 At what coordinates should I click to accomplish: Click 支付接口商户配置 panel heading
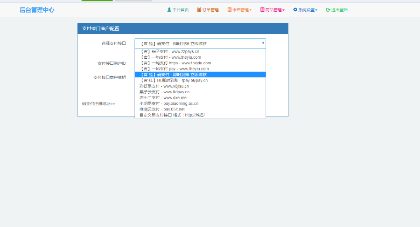click(100, 28)
